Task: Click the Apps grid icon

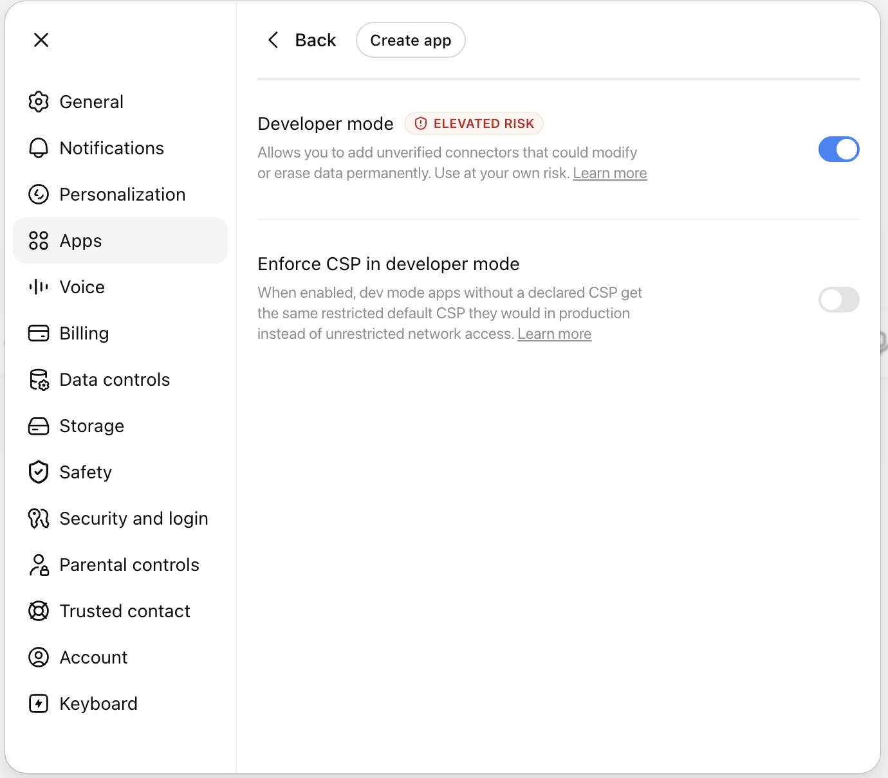Action: (39, 240)
